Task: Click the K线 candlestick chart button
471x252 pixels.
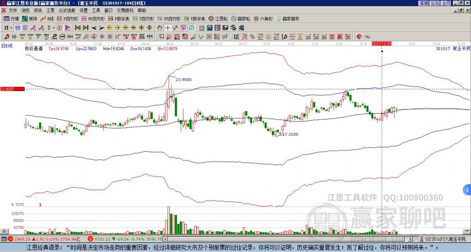Action: point(46,18)
